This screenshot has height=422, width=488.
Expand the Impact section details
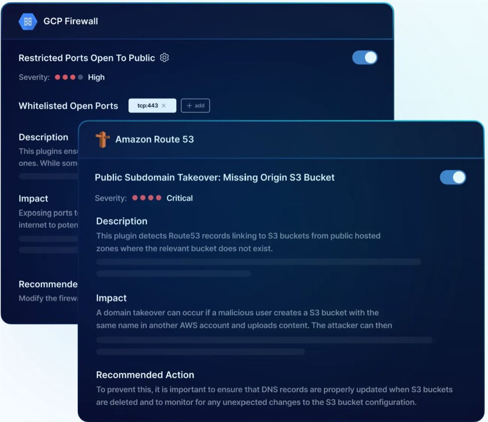pyautogui.click(x=111, y=298)
